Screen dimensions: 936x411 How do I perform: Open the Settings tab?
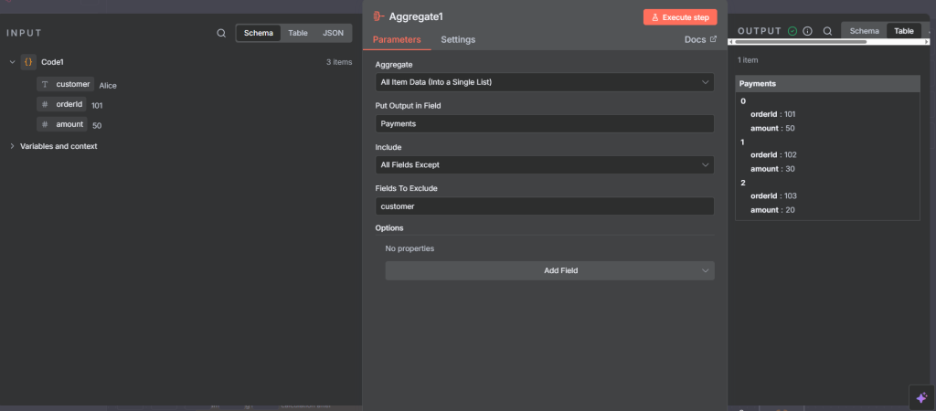pyautogui.click(x=458, y=40)
